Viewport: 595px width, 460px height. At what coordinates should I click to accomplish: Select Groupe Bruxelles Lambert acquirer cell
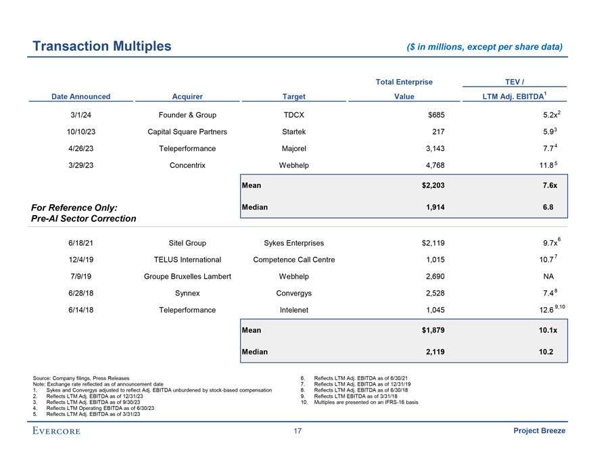pos(187,276)
